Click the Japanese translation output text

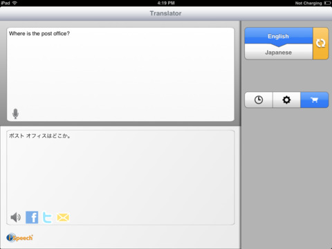pos(39,136)
